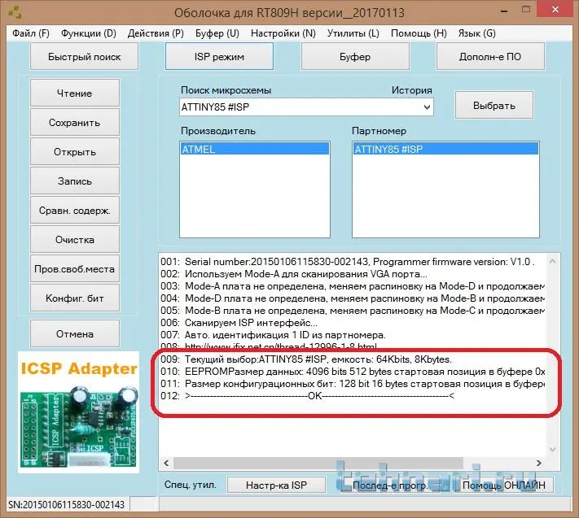This screenshot has height=518, width=579.
Task: Click Сравн. содерж. button
Action: pos(75,210)
